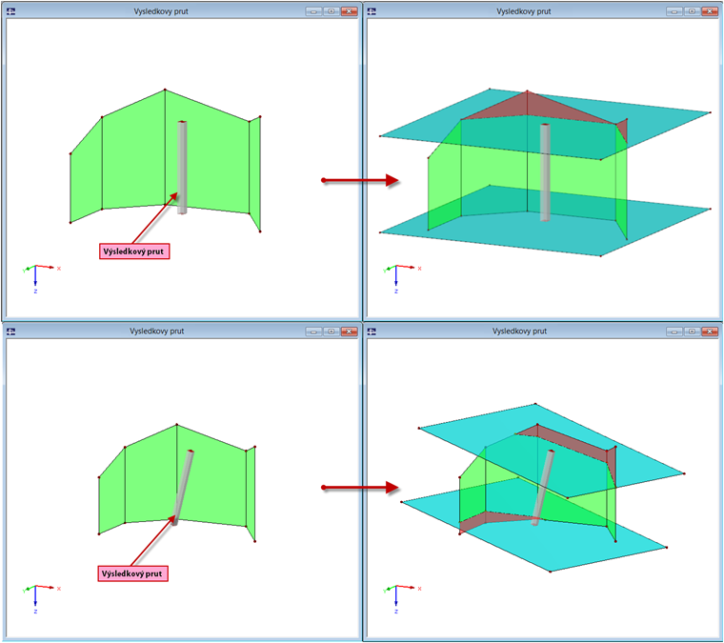Click XYZ axis triad in vertical-member walls-only window
This screenshot has width=724, height=643.
(x=40, y=278)
